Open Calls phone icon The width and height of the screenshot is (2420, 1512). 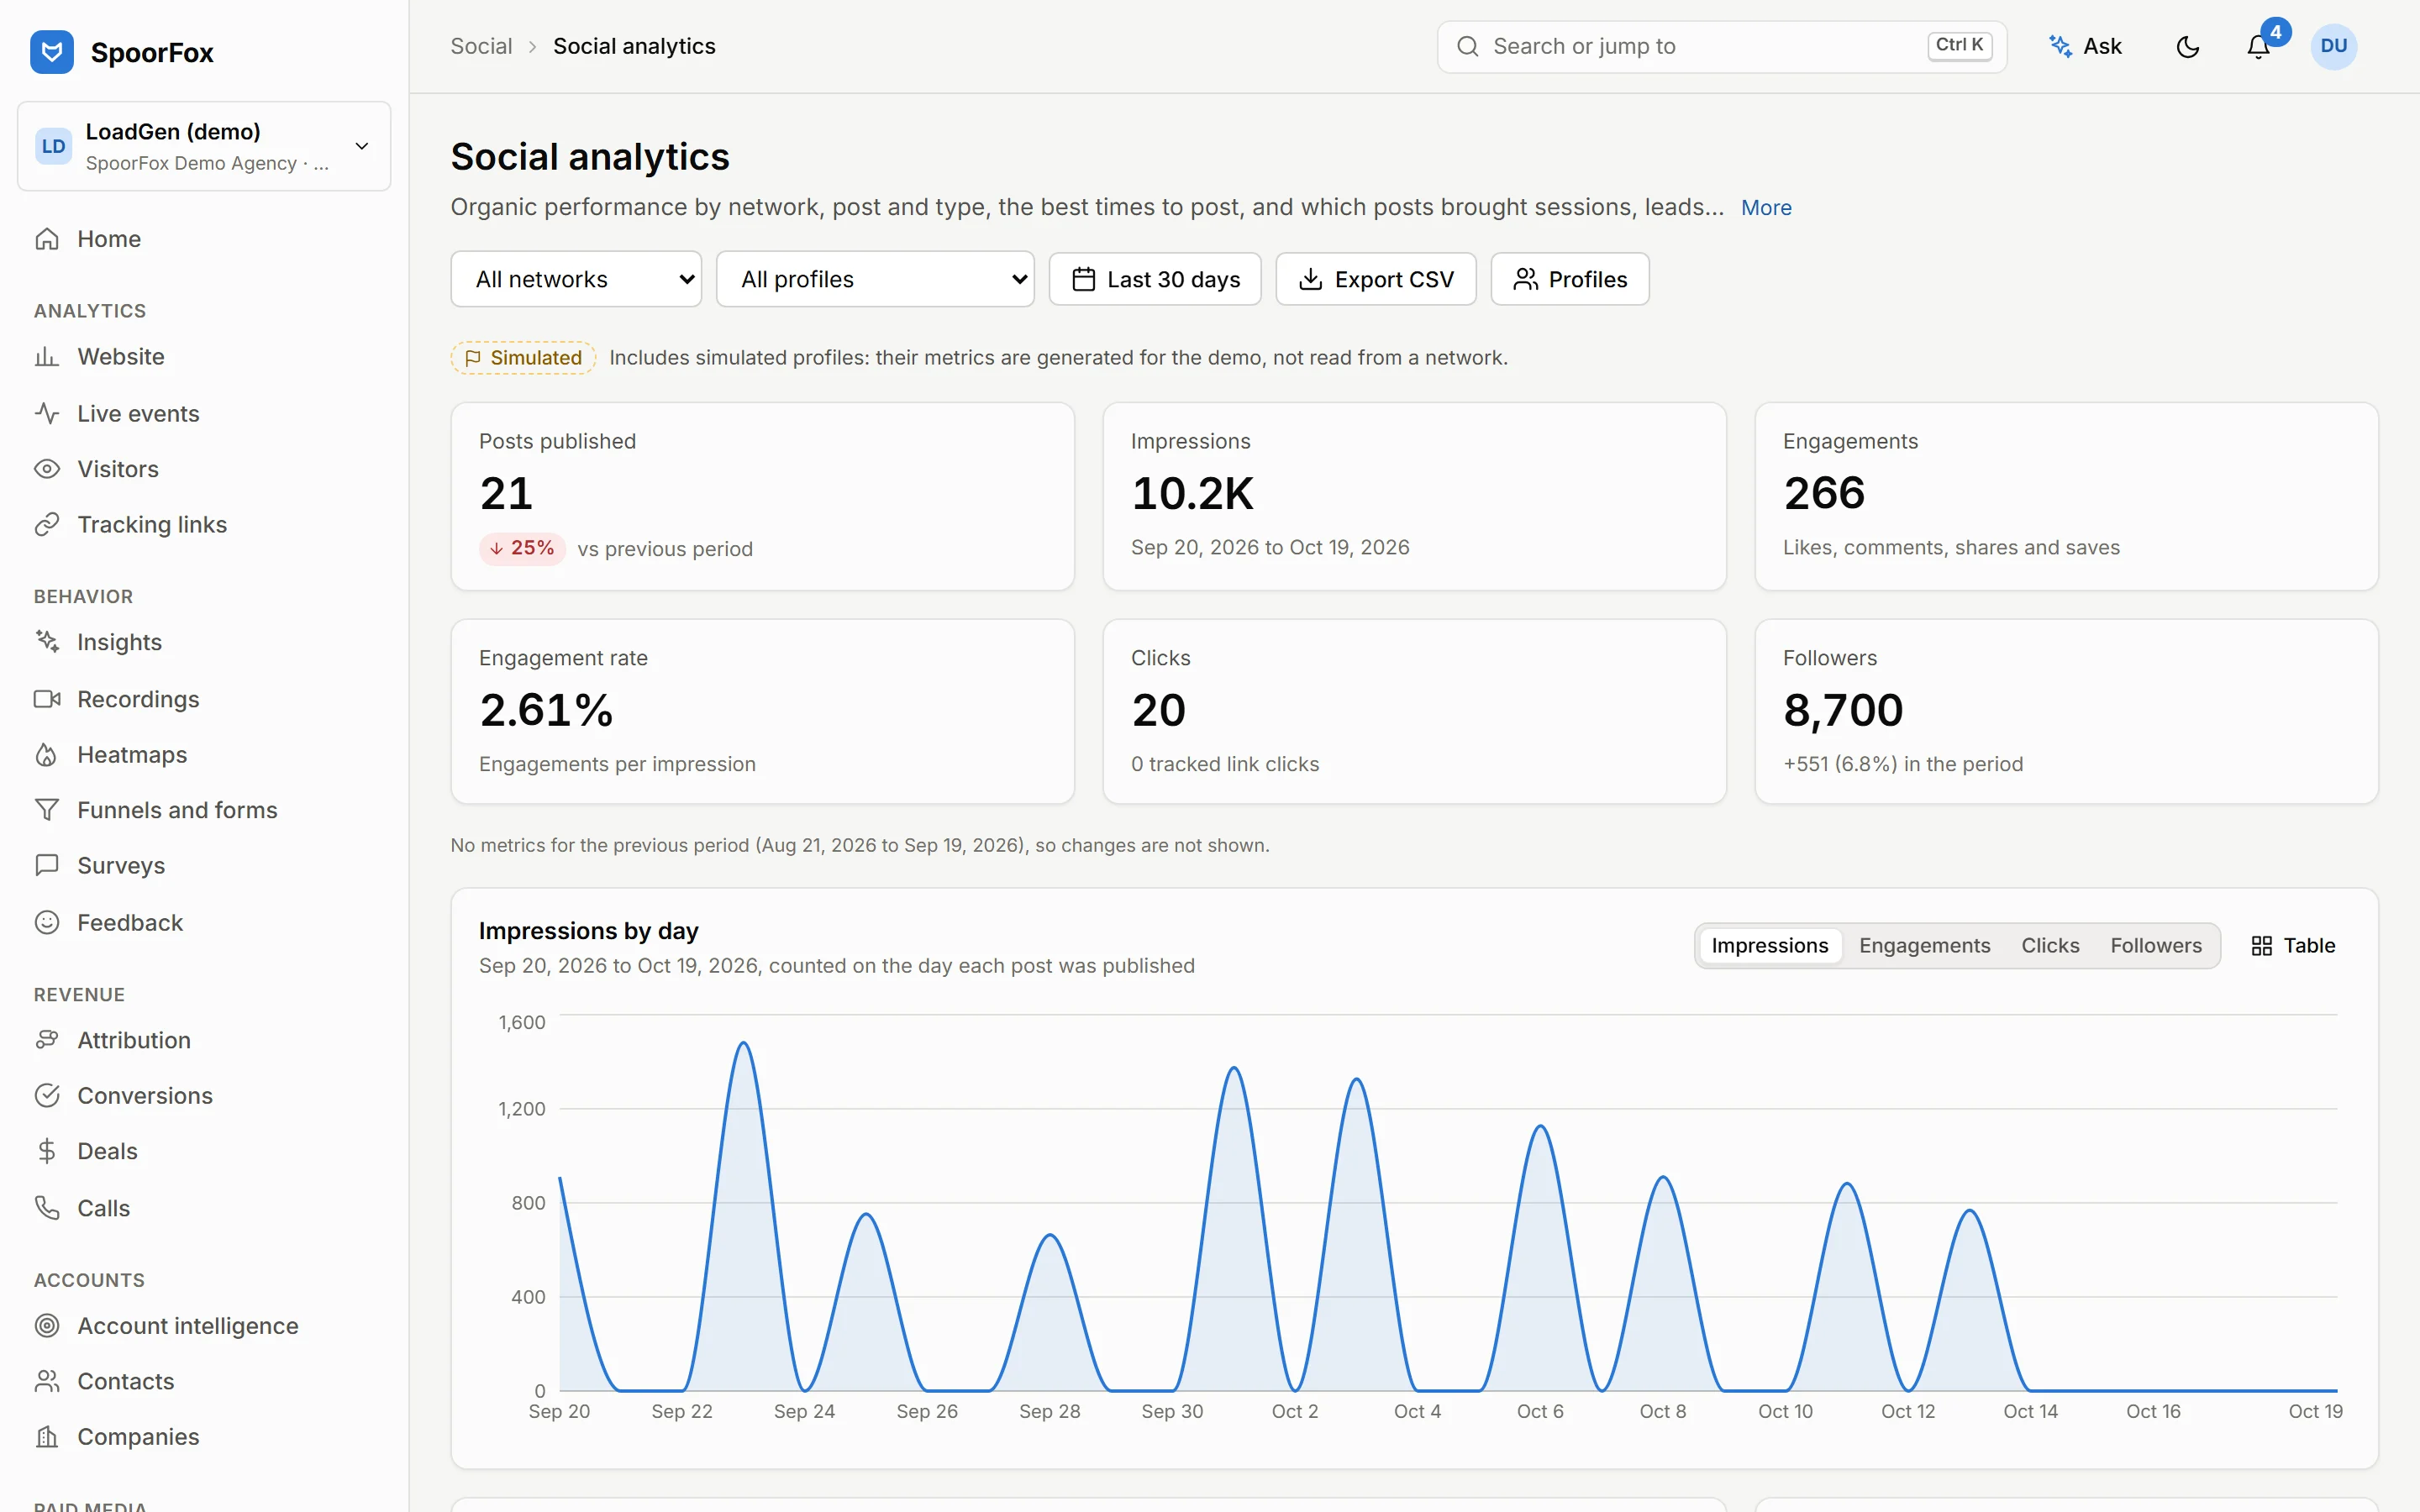pos(47,1208)
